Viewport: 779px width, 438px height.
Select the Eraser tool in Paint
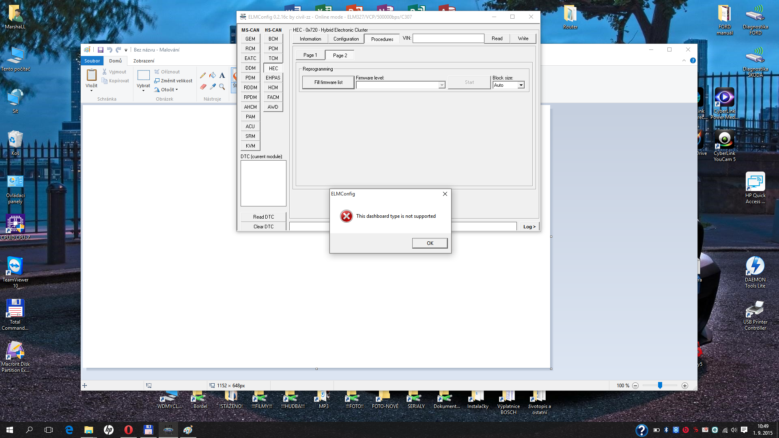click(203, 86)
